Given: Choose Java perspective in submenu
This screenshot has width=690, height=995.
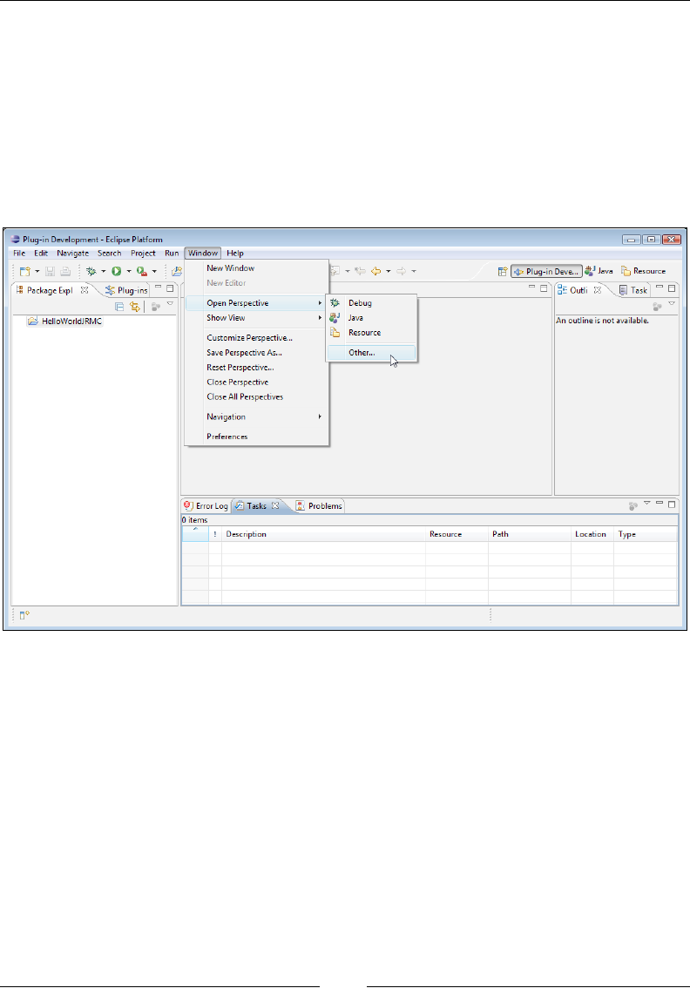Looking at the screenshot, I should point(371,318).
